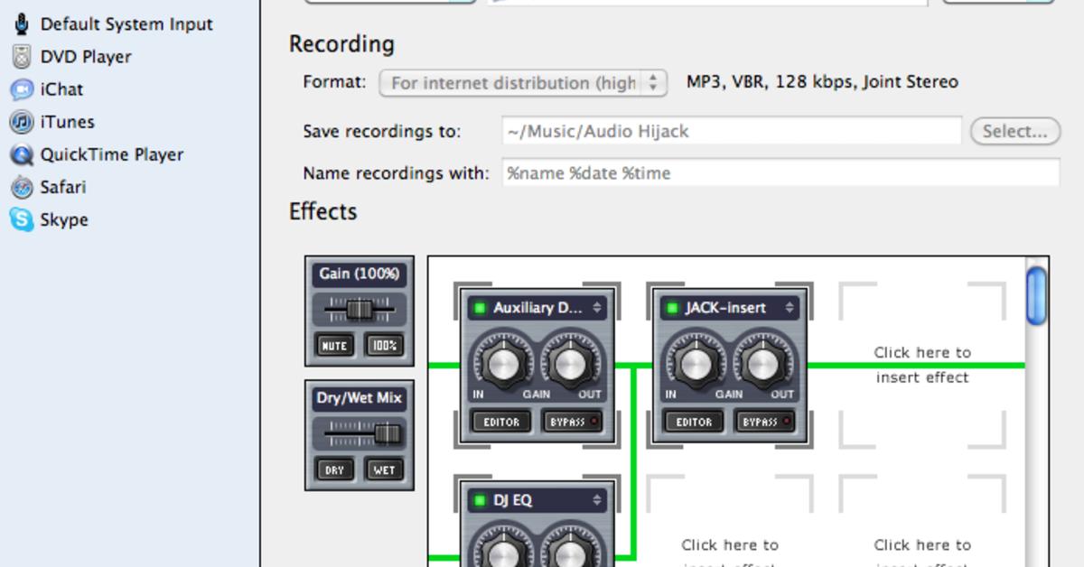Click the Skype icon in the sidebar
The height and width of the screenshot is (567, 1084).
[22, 219]
